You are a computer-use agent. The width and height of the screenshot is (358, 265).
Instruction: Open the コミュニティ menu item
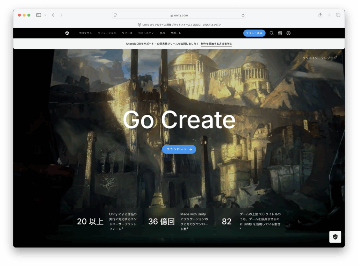click(146, 33)
